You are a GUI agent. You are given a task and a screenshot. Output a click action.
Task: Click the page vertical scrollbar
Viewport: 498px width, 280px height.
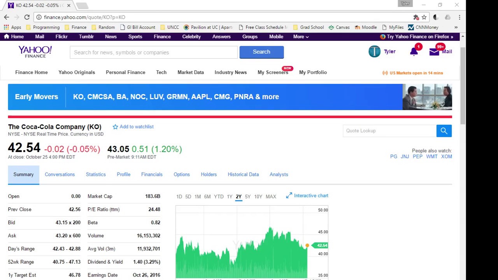pyautogui.click(x=463, y=86)
